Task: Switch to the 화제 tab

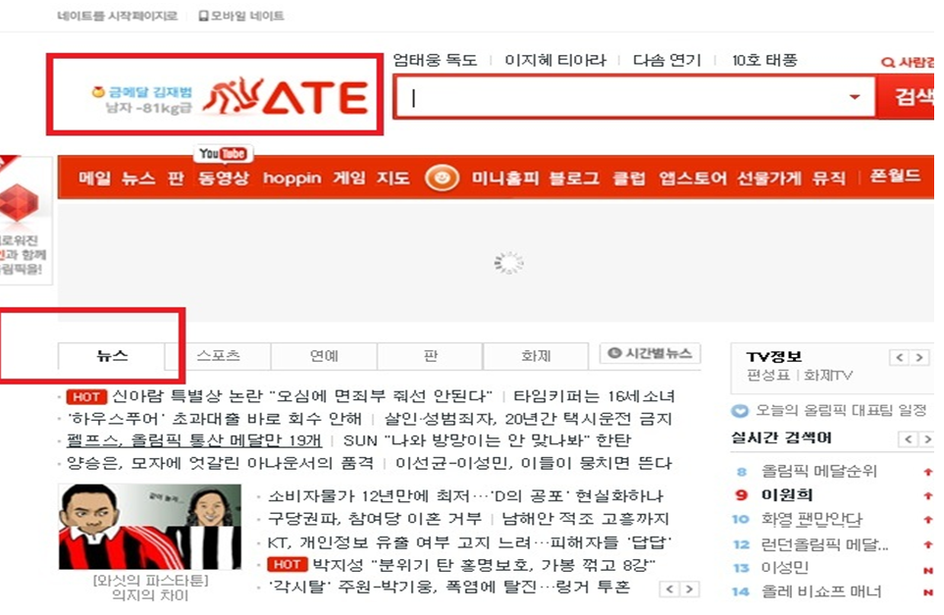Action: coord(536,356)
